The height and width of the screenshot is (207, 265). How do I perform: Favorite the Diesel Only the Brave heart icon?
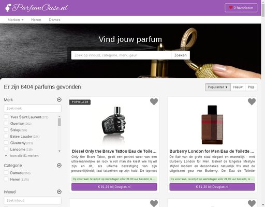coord(154,101)
